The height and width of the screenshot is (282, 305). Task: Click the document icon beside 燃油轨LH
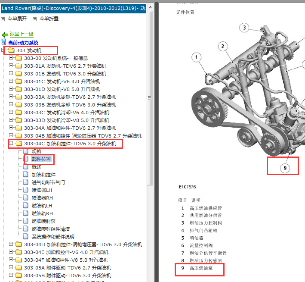(x=26, y=205)
